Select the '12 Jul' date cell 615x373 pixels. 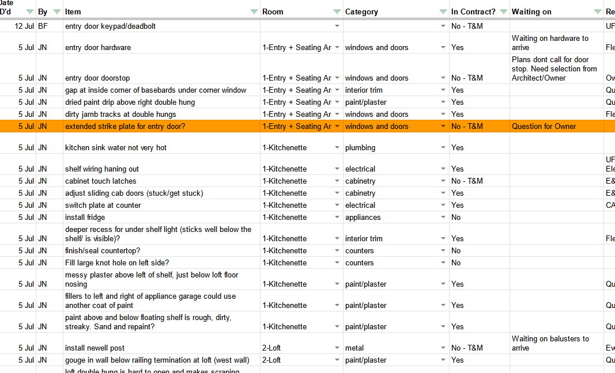point(18,26)
